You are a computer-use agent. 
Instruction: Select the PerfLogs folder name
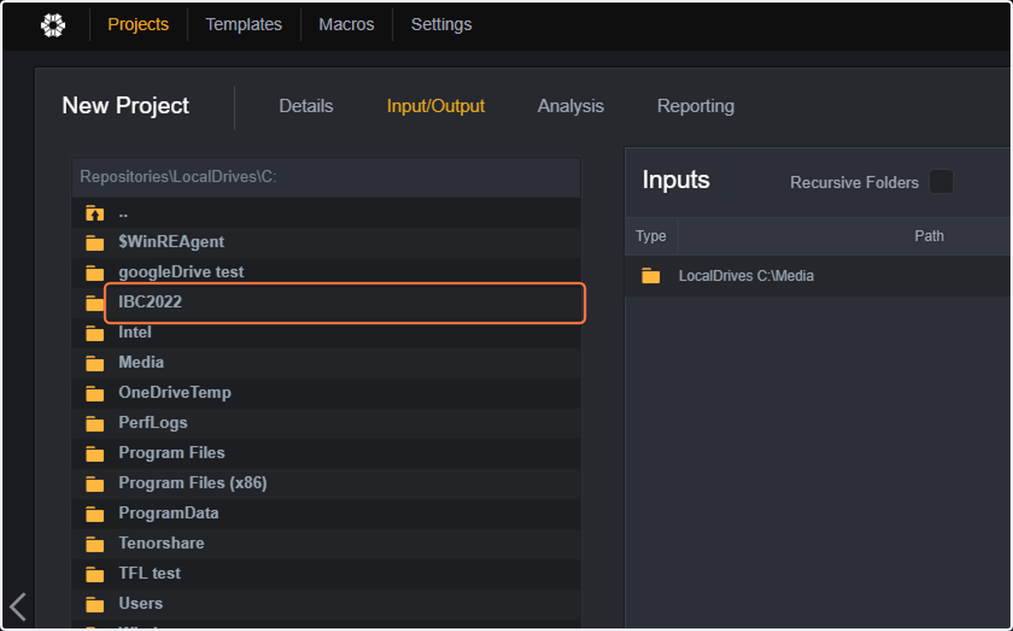pos(153,423)
